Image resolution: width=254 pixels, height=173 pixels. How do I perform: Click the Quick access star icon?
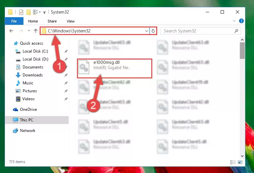[x=16, y=43]
